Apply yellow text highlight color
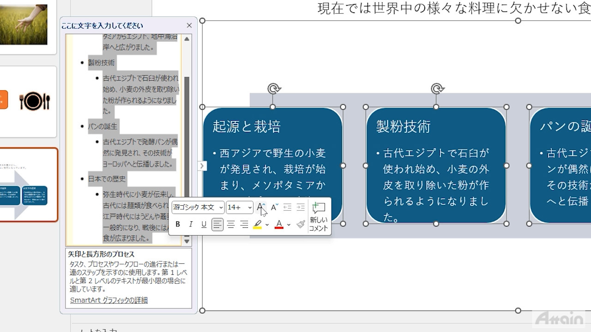591x332 pixels. [x=258, y=225]
